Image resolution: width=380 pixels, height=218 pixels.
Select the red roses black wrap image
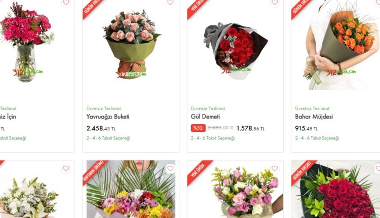[235, 50]
